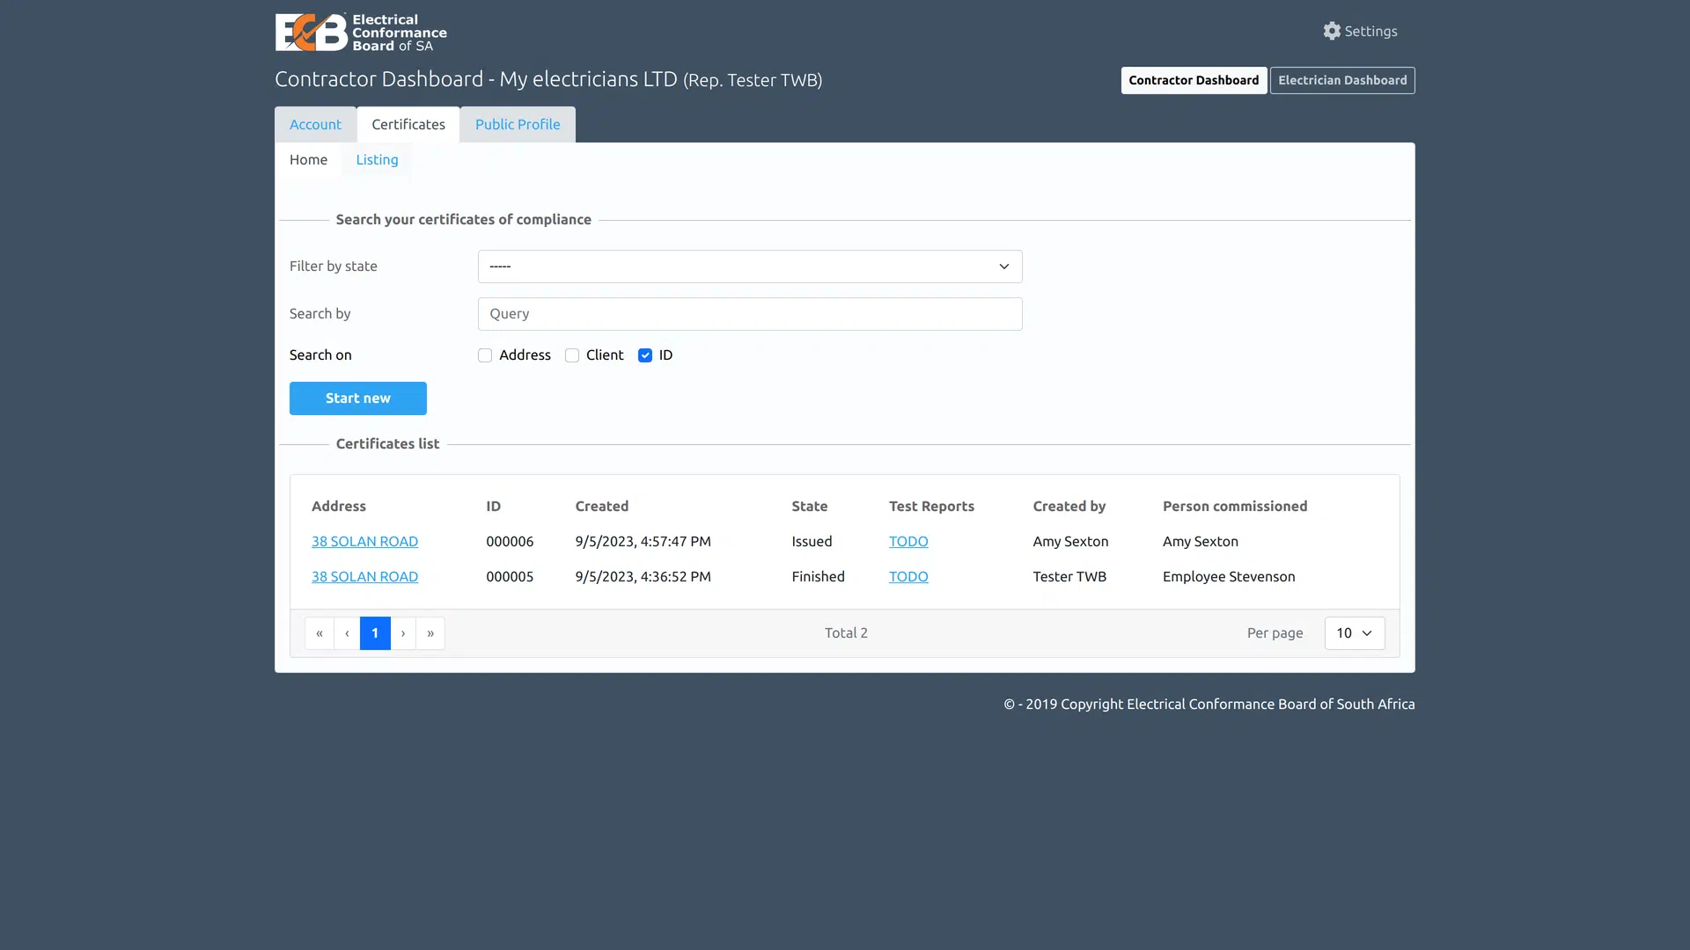Switch to the Public Profile tab

[517, 124]
